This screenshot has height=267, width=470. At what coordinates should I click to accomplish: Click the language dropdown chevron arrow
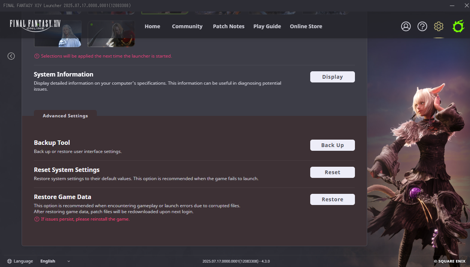coord(69,261)
